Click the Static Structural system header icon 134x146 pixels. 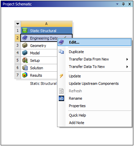(25, 30)
